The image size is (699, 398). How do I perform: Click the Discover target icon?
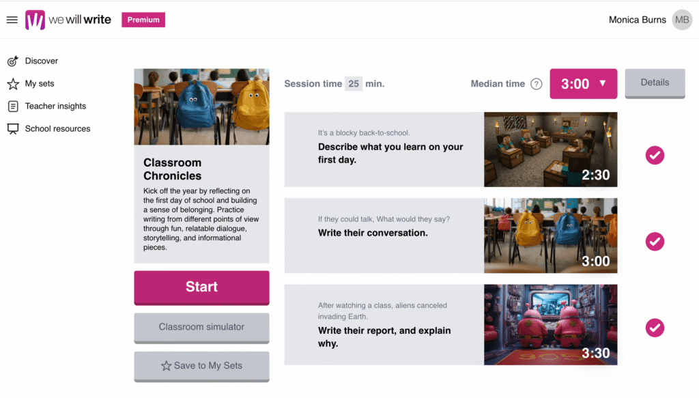click(x=13, y=61)
